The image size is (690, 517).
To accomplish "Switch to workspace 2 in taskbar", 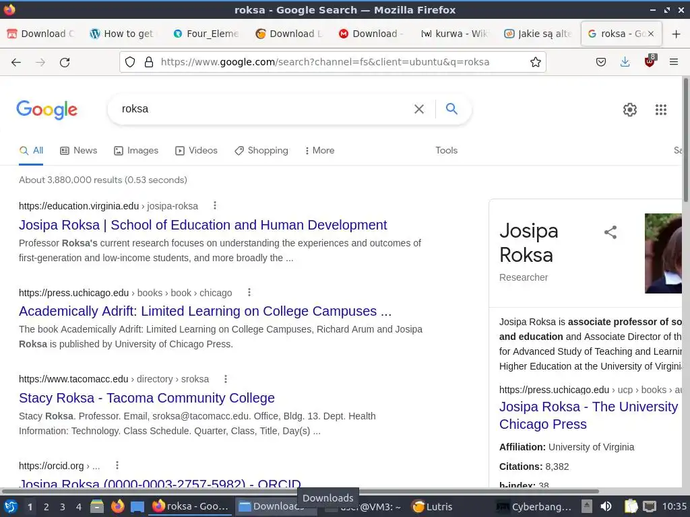I will pyautogui.click(x=46, y=507).
